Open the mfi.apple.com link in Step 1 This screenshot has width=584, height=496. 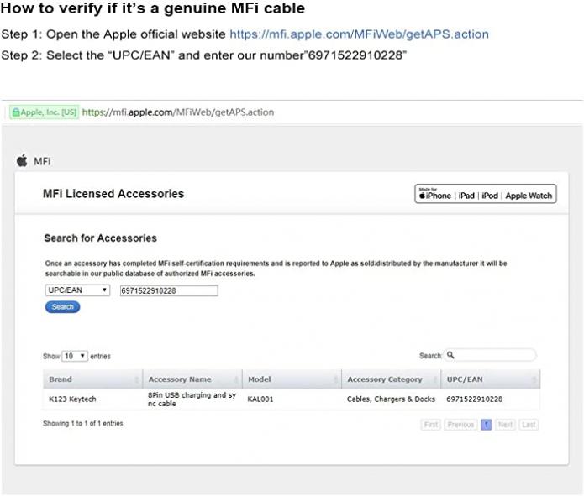[359, 34]
